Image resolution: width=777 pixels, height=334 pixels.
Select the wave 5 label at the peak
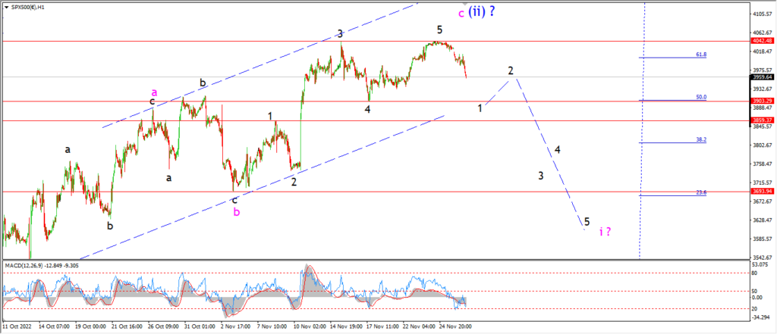[439, 30]
